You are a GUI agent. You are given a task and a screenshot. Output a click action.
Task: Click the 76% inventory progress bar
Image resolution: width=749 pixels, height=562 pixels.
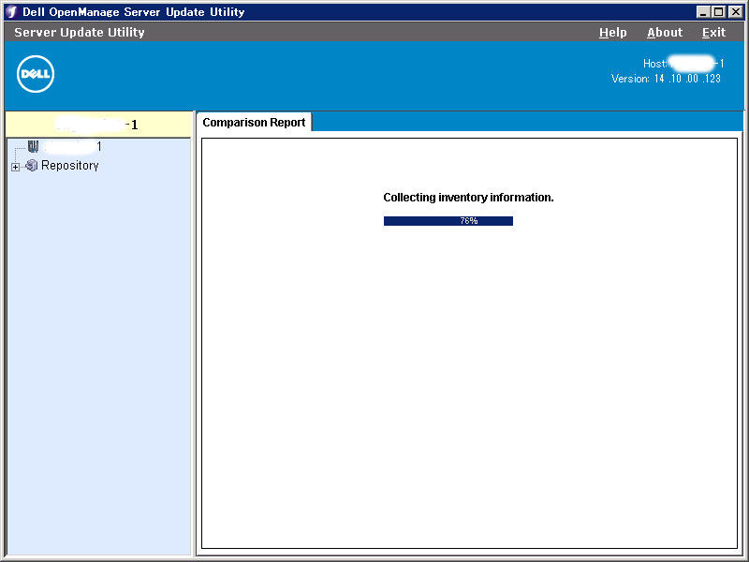click(x=448, y=221)
